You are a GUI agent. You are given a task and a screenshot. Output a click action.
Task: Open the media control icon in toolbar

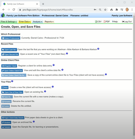tap(122, 10)
